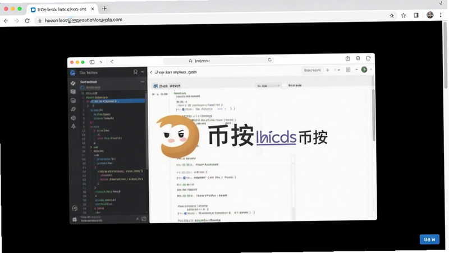
Task: Click inner window address field with lock
Action: [218, 61]
